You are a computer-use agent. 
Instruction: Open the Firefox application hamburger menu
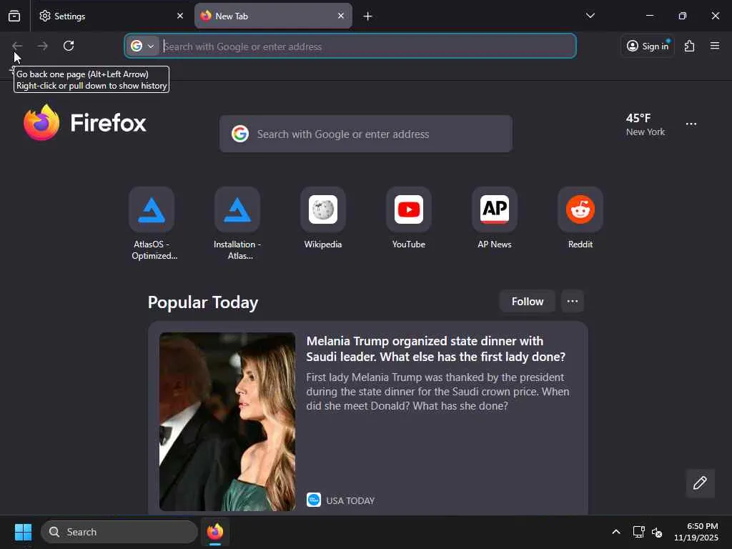pos(715,46)
